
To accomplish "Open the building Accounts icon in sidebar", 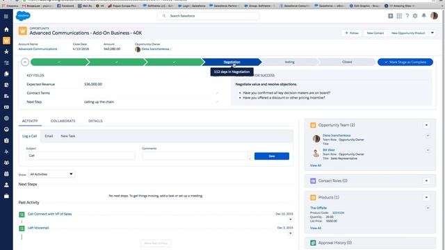I will (x=6, y=96).
